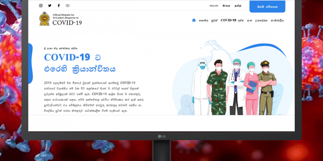The height and width of the screenshot is (161, 323).
Task: Select the සිංහල language option
Action: [x=226, y=6]
